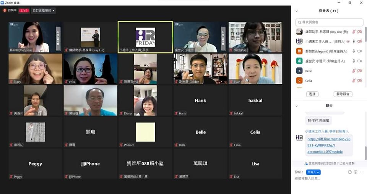Click the red LIVE badge
This screenshot has width=367, height=194.
24,10
